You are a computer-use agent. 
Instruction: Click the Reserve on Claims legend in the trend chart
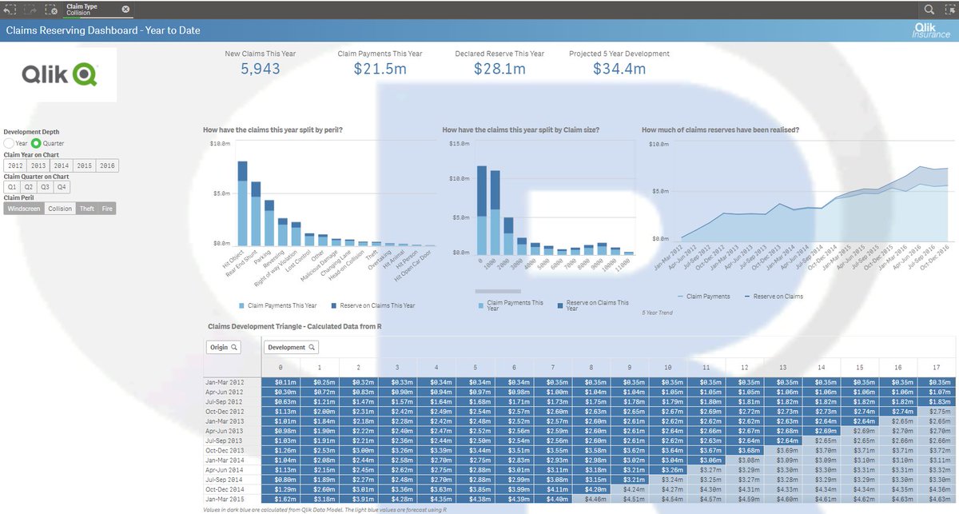point(774,297)
